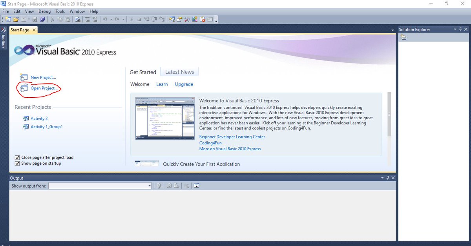Open the Window menu
471x246 pixels.
click(x=78, y=11)
